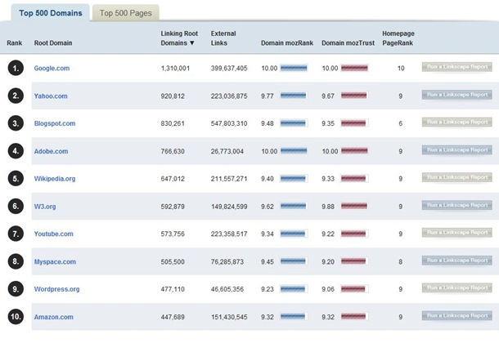Select Myspace.com's external links 76,285,873
The width and height of the screenshot is (499, 343).
227,262
